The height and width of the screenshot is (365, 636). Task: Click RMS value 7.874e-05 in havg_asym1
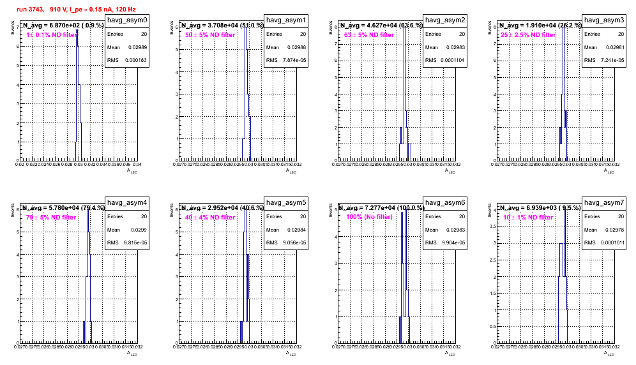(x=294, y=60)
